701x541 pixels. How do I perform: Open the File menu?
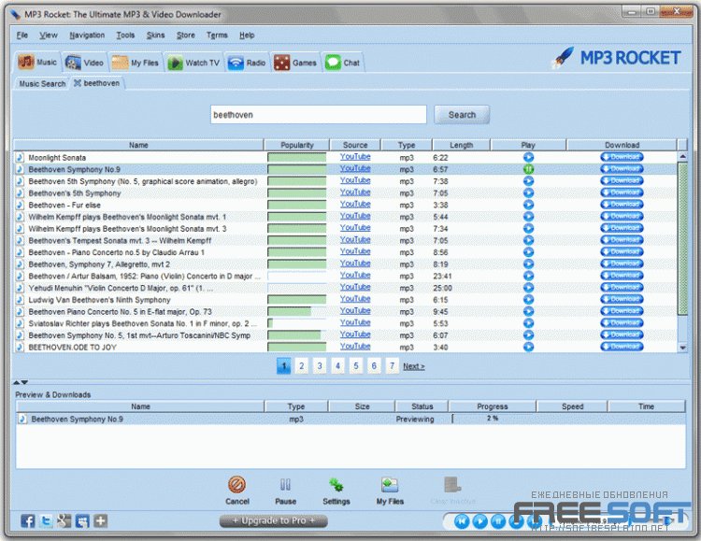(x=21, y=35)
